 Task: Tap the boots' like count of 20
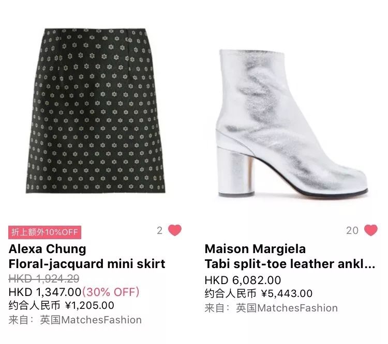tap(352, 230)
